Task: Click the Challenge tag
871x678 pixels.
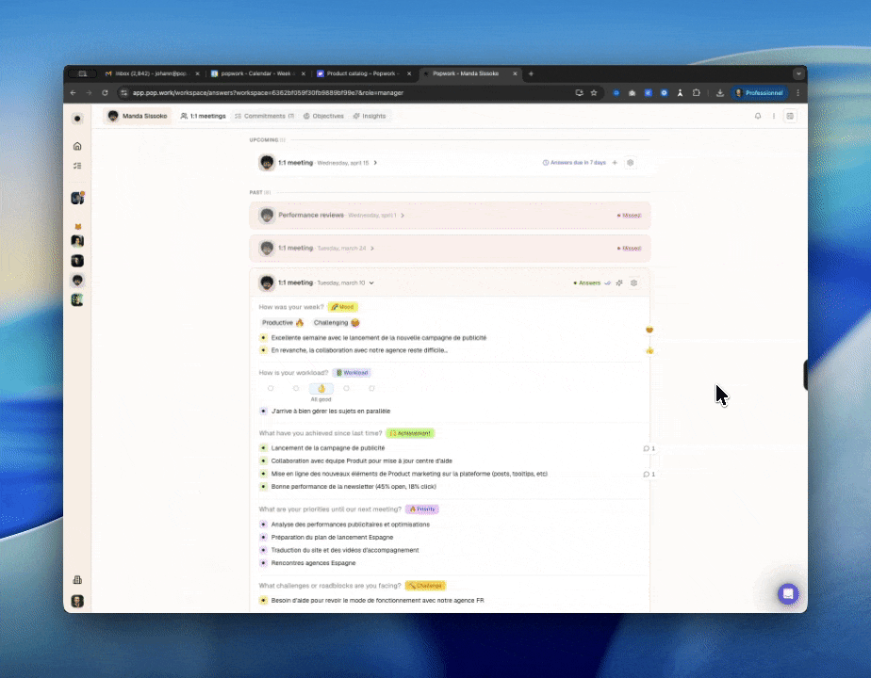Action: tap(425, 586)
